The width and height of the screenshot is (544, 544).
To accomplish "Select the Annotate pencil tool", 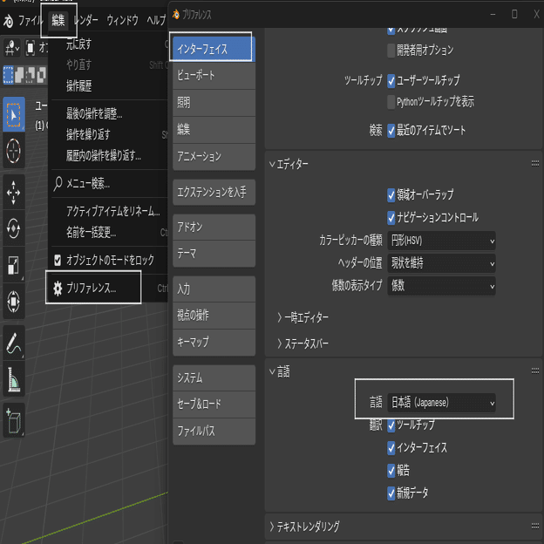I will (14, 343).
